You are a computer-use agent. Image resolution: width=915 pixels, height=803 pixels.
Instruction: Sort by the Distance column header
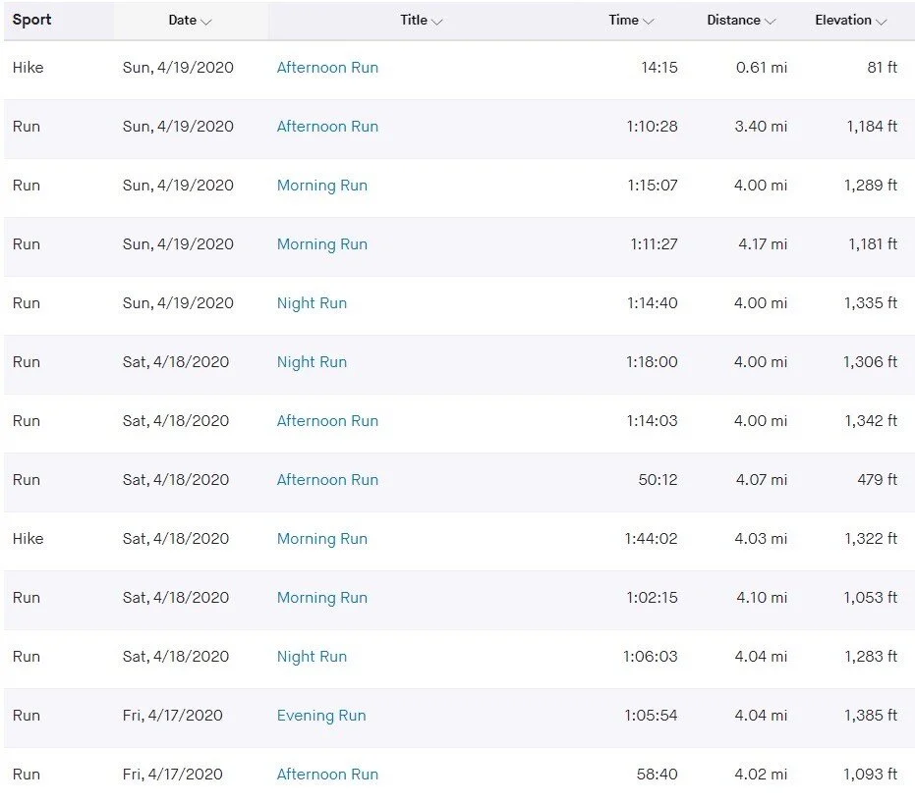tap(741, 21)
